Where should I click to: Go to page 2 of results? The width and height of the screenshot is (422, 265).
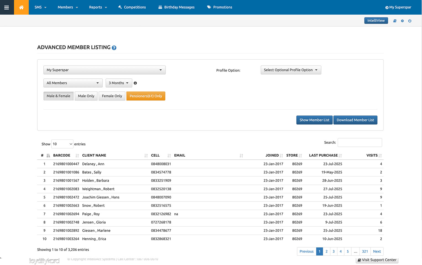click(326, 251)
